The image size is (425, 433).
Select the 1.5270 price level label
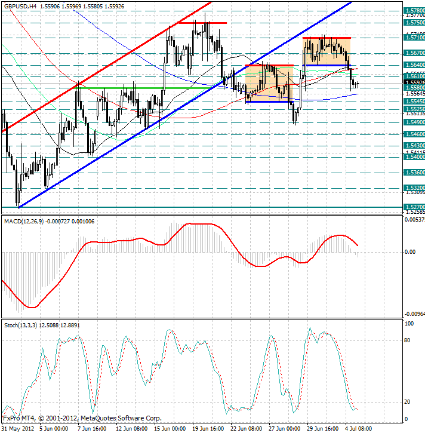point(414,207)
